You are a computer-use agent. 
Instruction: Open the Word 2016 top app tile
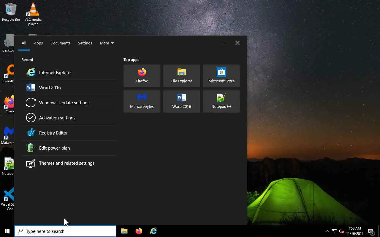click(x=182, y=101)
